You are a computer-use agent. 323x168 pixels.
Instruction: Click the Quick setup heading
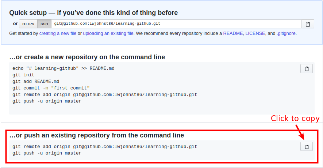coord(93,13)
